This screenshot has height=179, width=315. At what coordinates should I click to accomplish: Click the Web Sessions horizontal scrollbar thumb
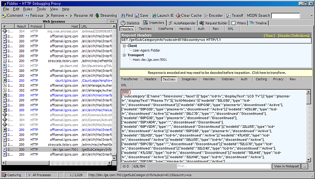tap(28, 163)
